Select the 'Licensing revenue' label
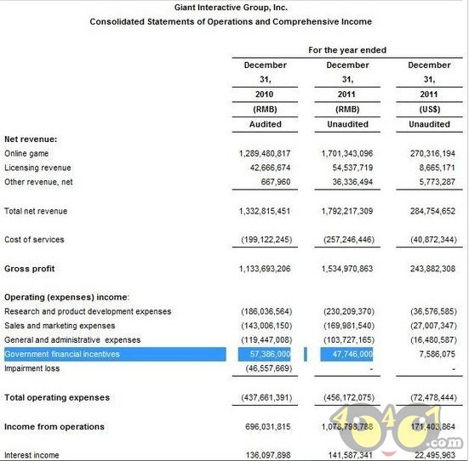The image size is (469, 461). 37,168
